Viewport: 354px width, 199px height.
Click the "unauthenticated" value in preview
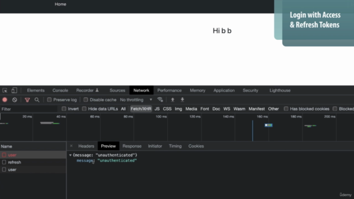point(117,160)
